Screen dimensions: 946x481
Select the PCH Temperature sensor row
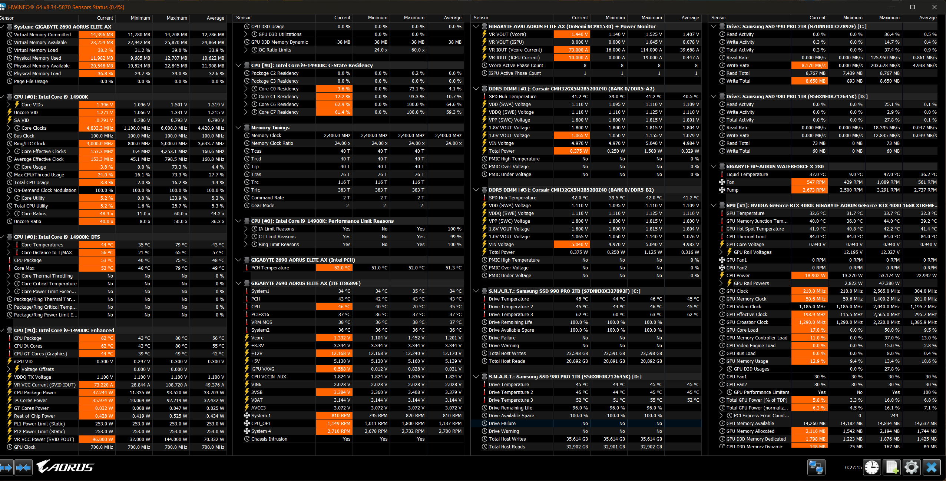pyautogui.click(x=270, y=268)
